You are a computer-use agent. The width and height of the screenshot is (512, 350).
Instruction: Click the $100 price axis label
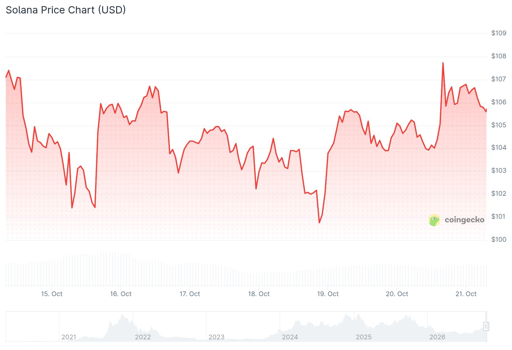click(x=499, y=240)
